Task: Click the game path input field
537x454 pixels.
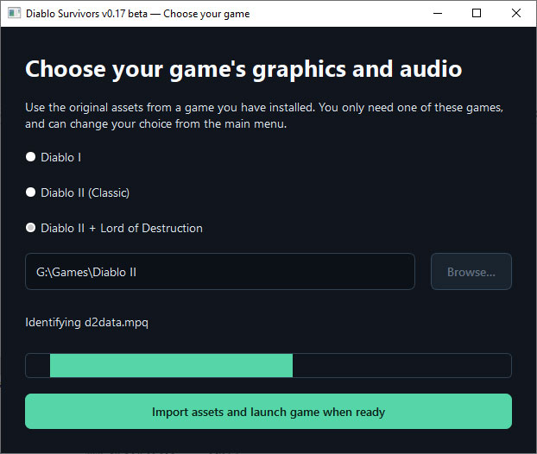Action: pos(220,272)
